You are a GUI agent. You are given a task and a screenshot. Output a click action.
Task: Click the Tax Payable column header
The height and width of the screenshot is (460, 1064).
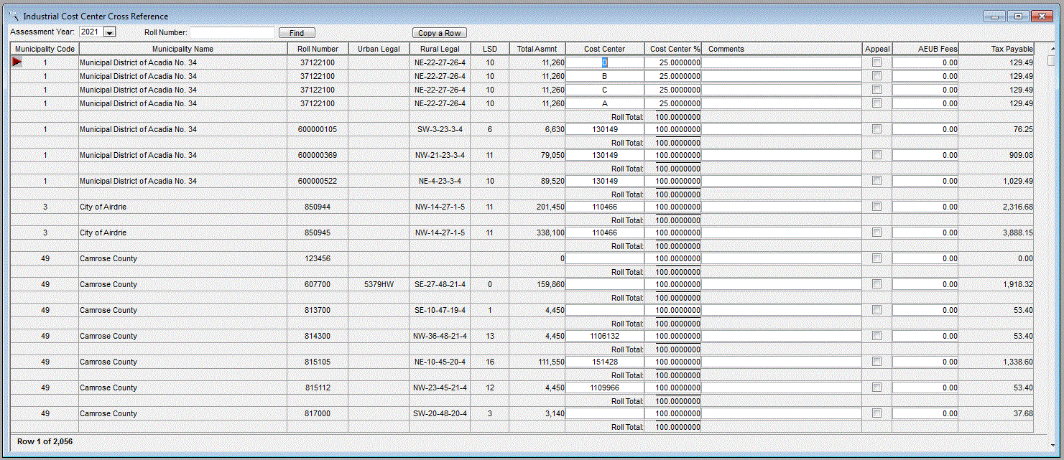996,49
